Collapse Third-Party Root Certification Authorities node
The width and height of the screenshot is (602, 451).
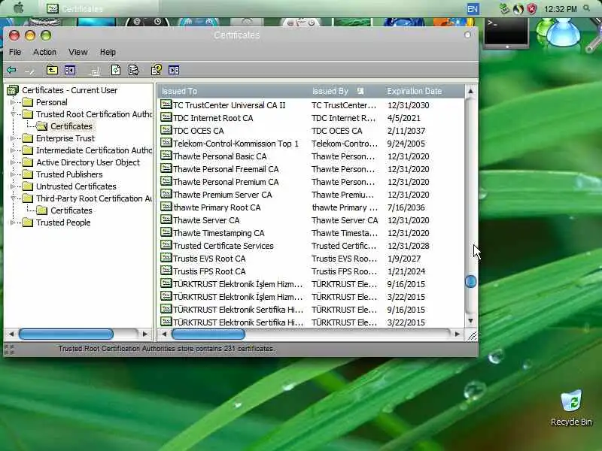pyautogui.click(x=13, y=198)
